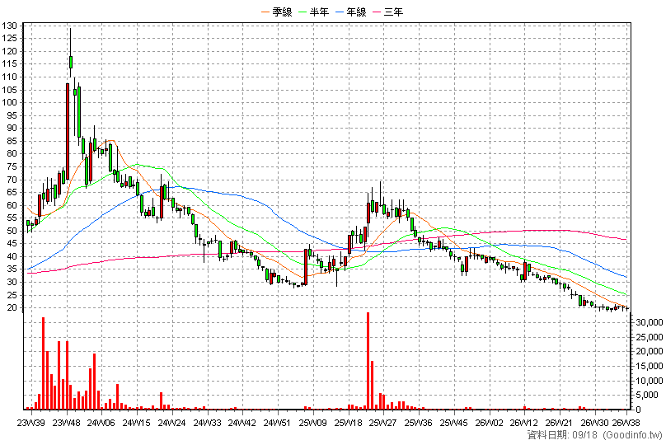
Task: Click the tallest green candlestick near 115
Action: click(71, 62)
